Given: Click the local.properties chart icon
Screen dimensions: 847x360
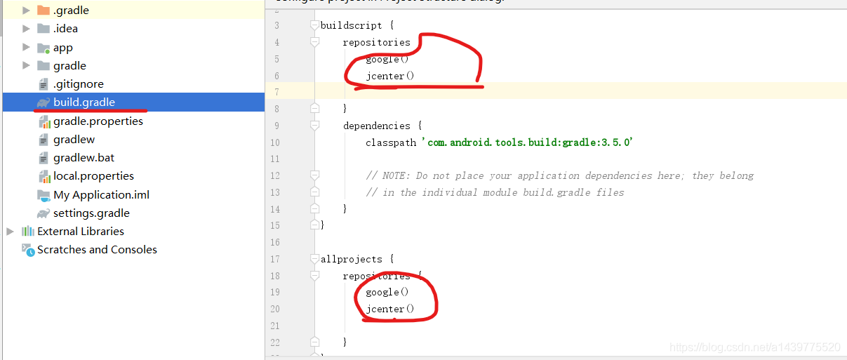Looking at the screenshot, I should coord(45,176).
